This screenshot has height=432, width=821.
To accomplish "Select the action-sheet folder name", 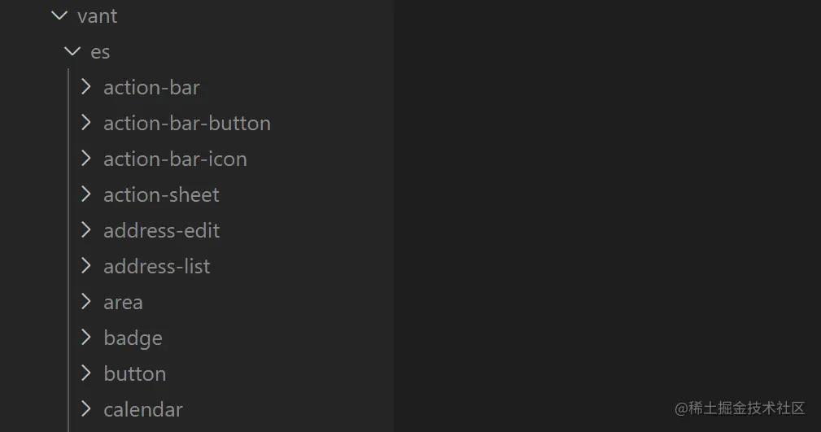I will (x=161, y=195).
